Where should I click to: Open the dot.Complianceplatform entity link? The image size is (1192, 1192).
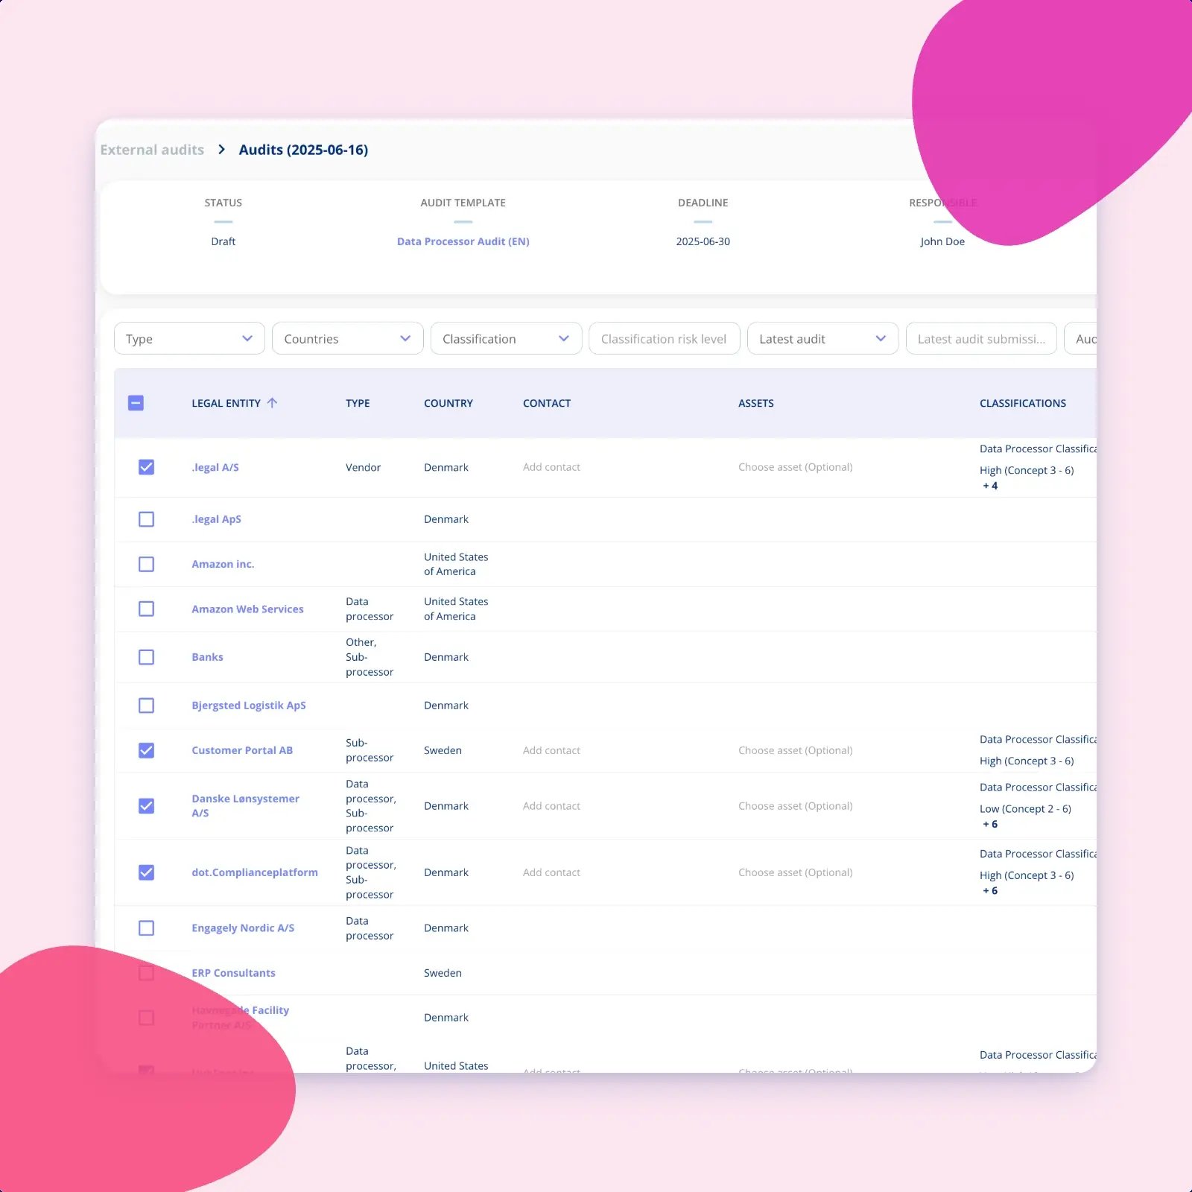255,872
